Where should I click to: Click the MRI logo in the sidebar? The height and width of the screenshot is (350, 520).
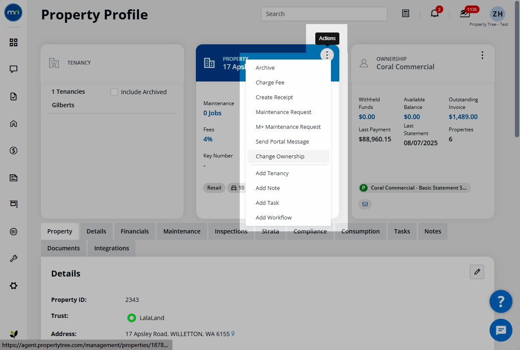tap(13, 13)
